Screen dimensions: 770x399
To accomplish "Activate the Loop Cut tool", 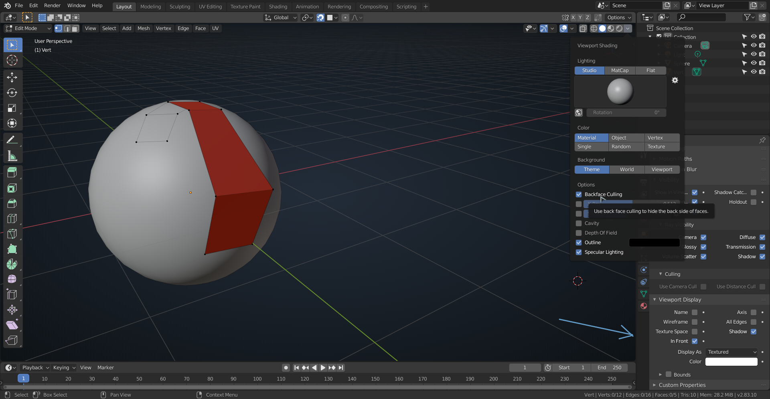I will (x=12, y=219).
